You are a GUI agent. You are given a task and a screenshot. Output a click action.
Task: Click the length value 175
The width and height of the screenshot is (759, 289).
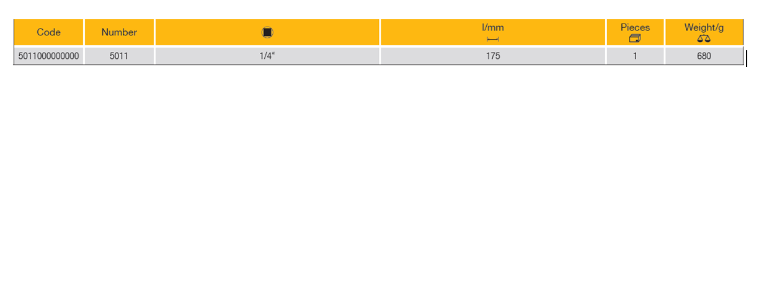493,56
